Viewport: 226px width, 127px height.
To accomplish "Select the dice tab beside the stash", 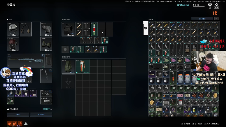I will [145, 28].
